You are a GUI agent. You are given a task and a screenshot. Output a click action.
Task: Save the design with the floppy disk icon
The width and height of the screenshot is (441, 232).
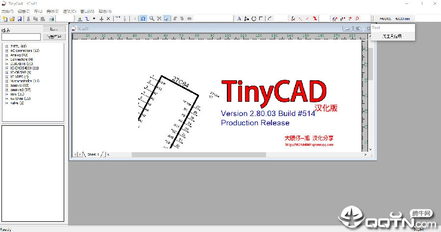tap(20, 19)
